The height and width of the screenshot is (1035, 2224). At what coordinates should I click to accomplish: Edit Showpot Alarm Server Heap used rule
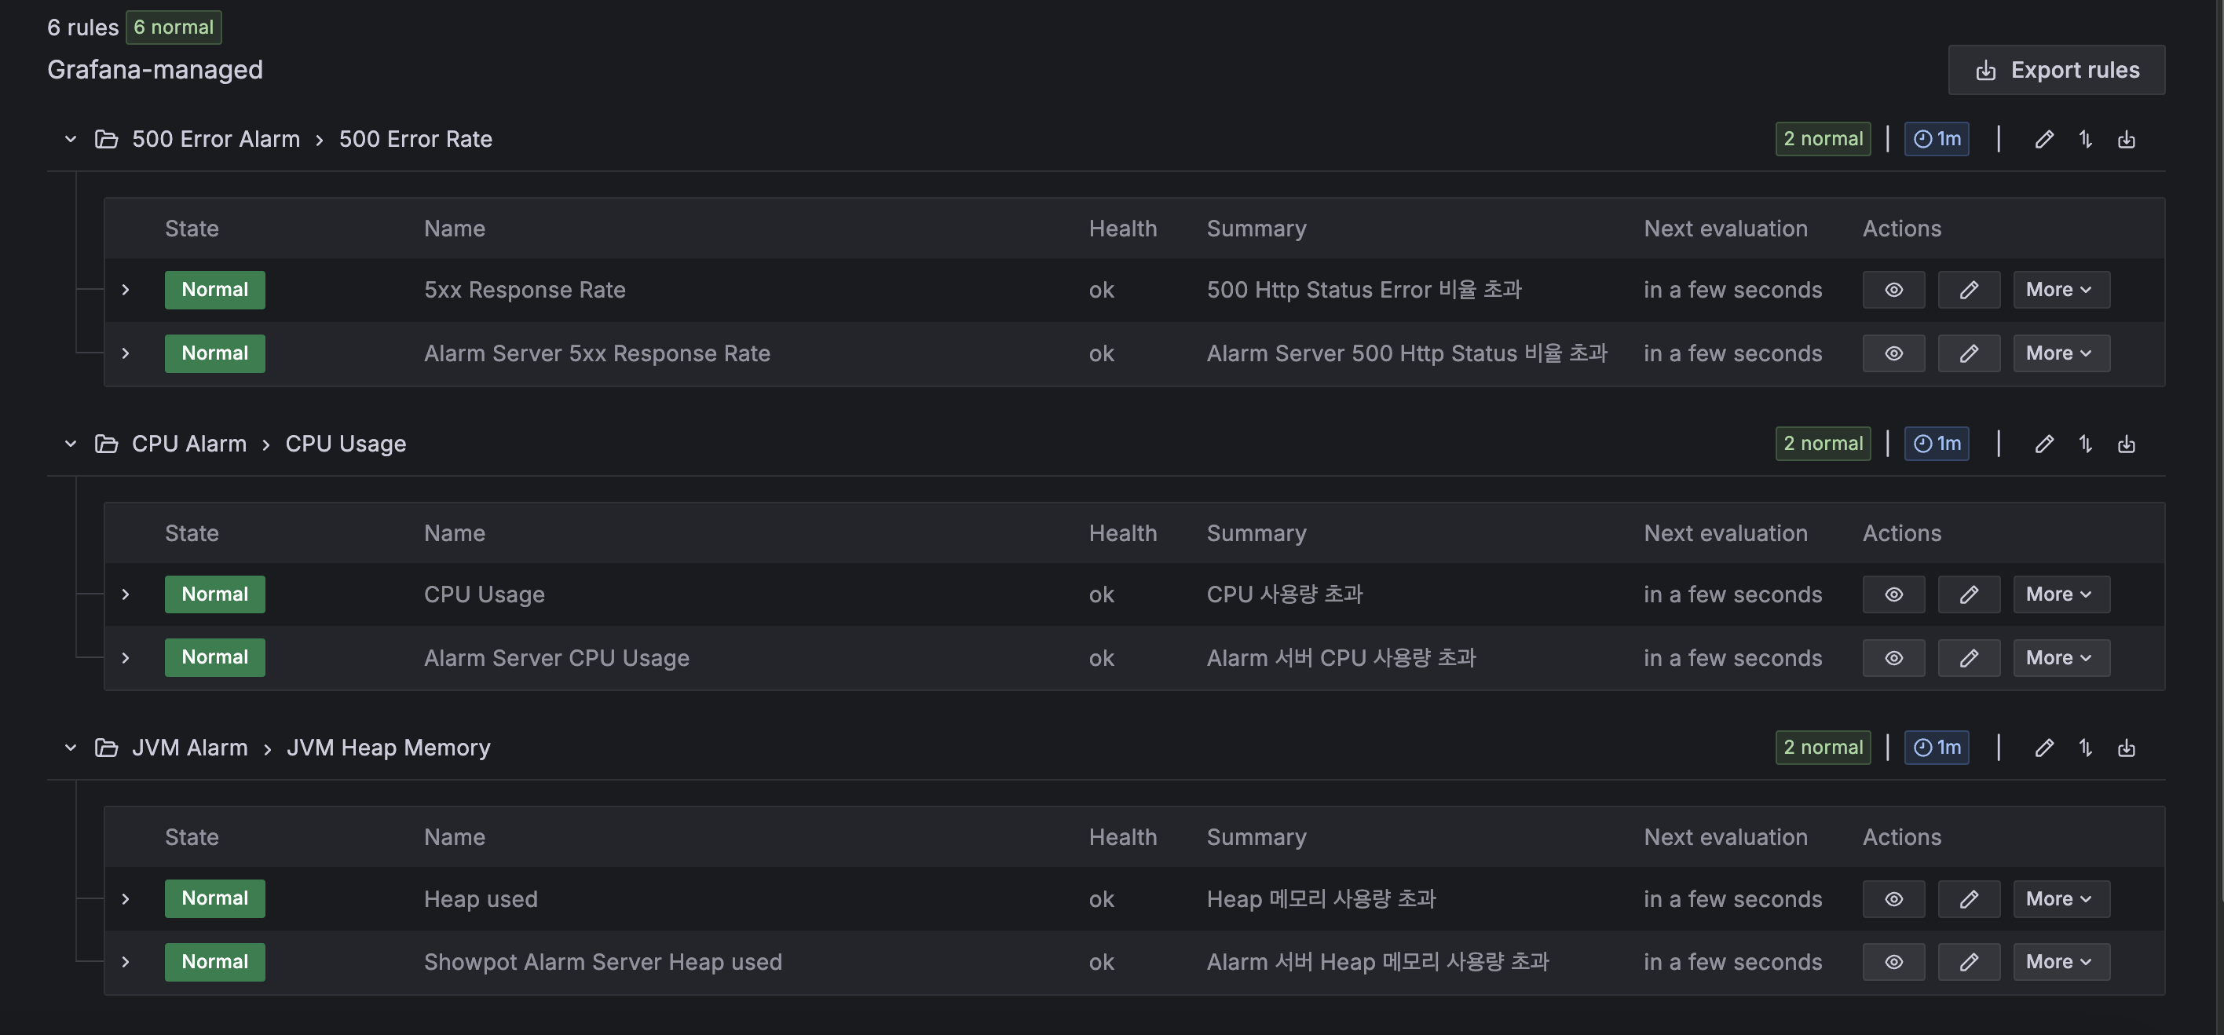pyautogui.click(x=1969, y=962)
